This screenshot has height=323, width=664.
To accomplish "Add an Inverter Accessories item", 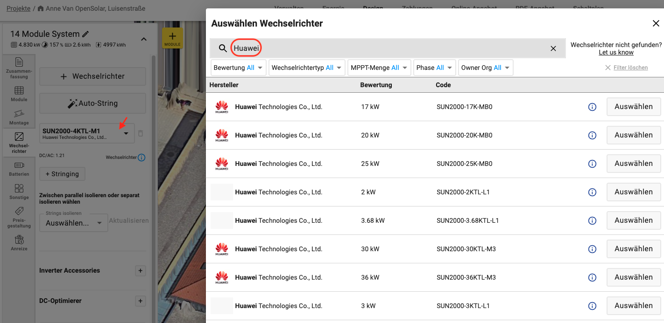I will pyautogui.click(x=141, y=271).
